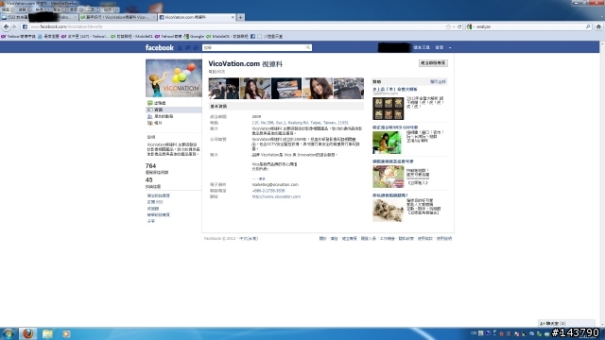Click the 764 likes count

click(x=151, y=166)
